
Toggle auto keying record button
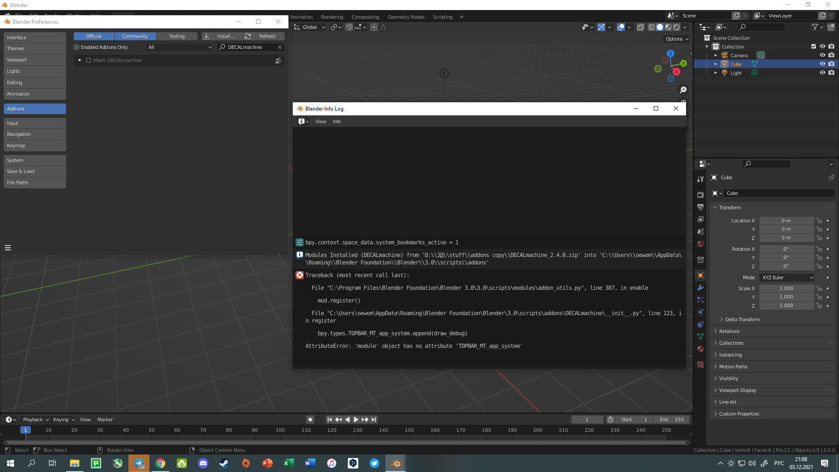[x=310, y=420]
